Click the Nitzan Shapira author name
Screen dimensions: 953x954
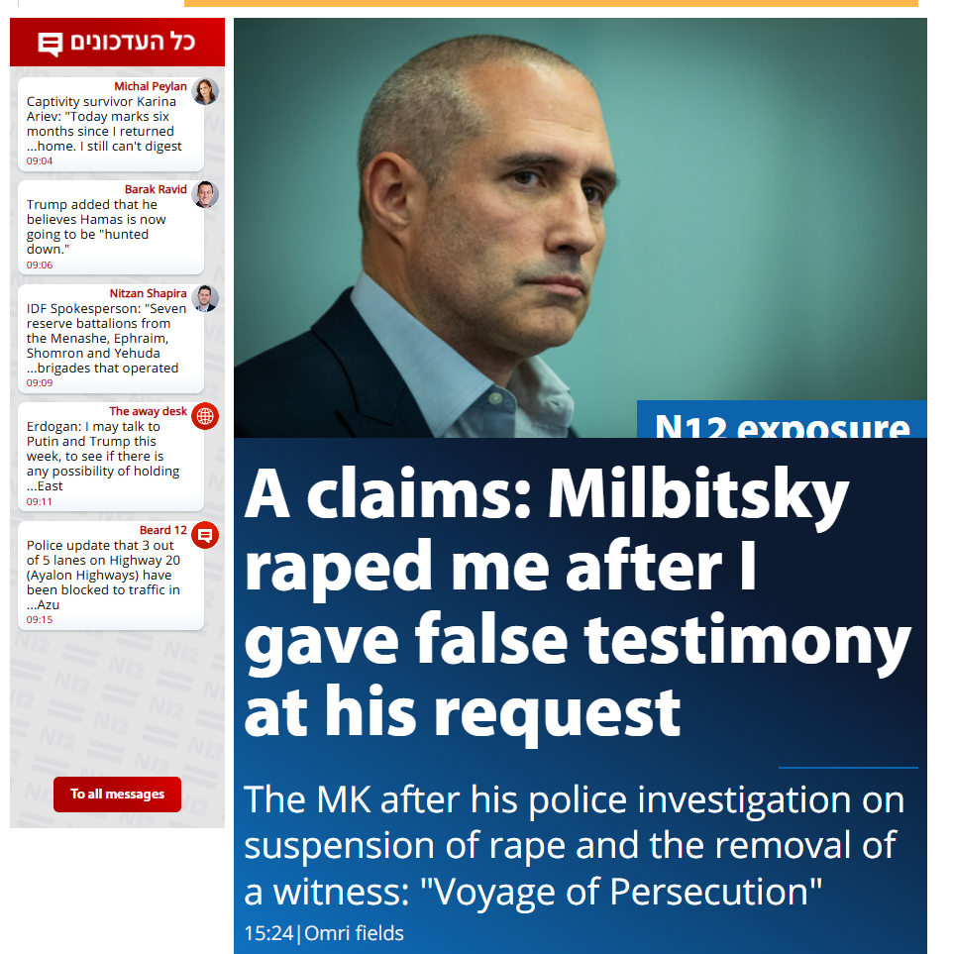click(148, 293)
